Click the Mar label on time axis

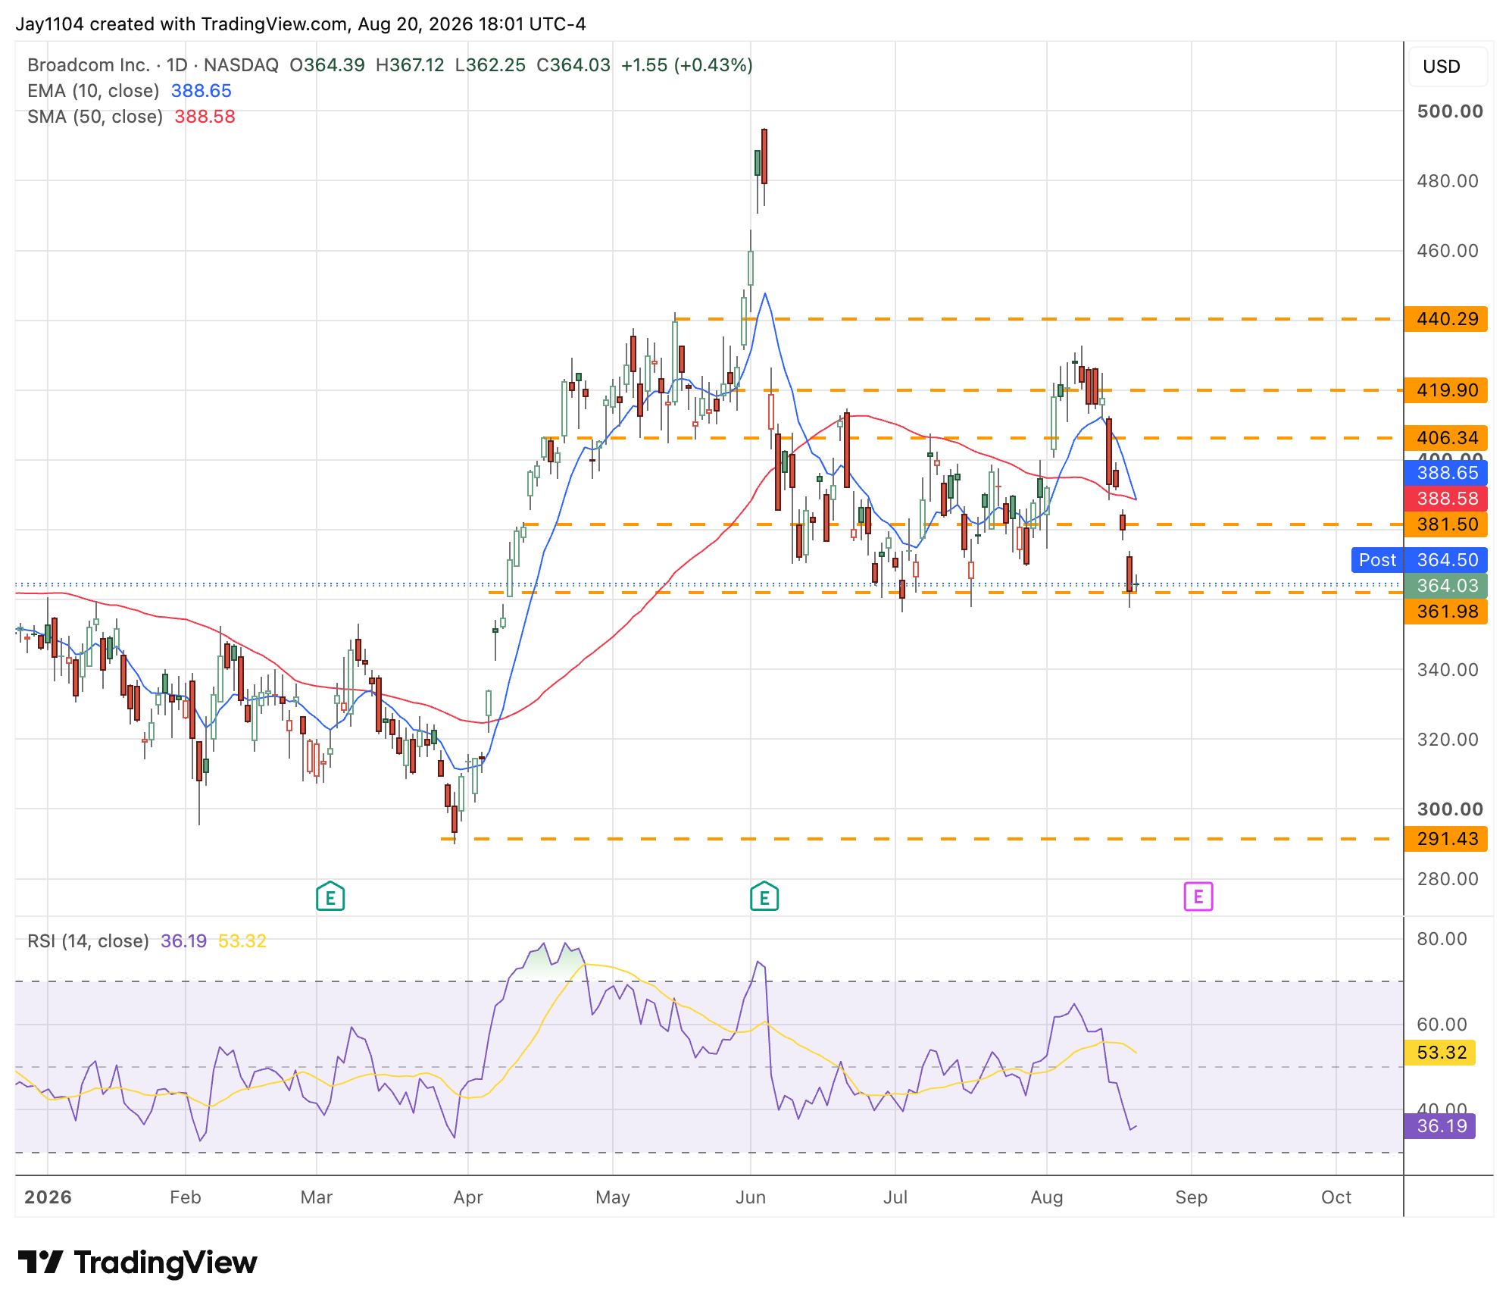tap(317, 1197)
